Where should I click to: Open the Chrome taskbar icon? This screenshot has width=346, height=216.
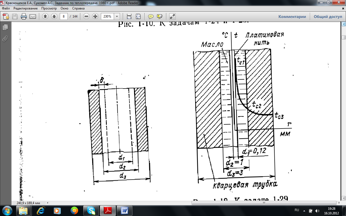[x=74, y=210]
